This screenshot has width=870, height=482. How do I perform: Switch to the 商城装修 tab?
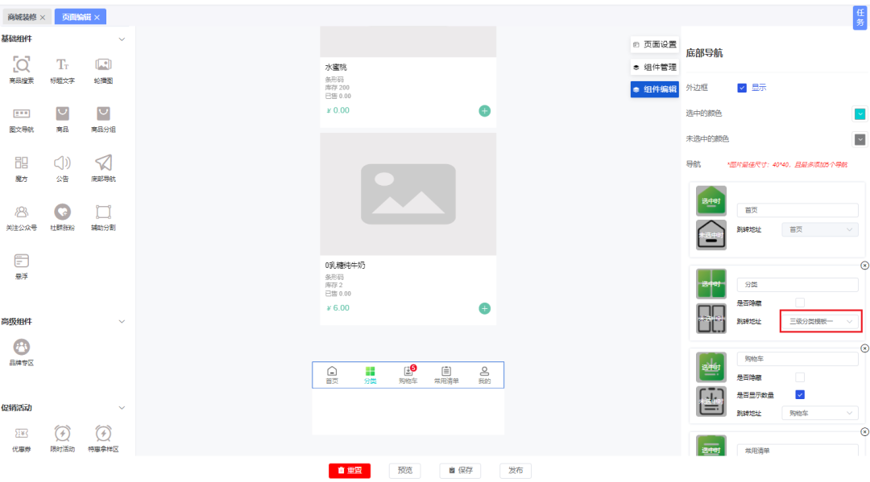(x=24, y=15)
